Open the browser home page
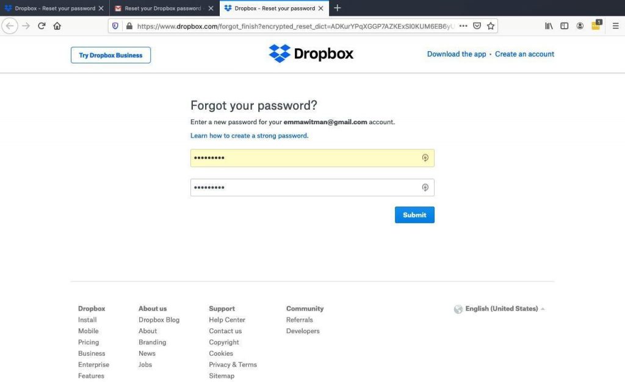 (x=57, y=26)
